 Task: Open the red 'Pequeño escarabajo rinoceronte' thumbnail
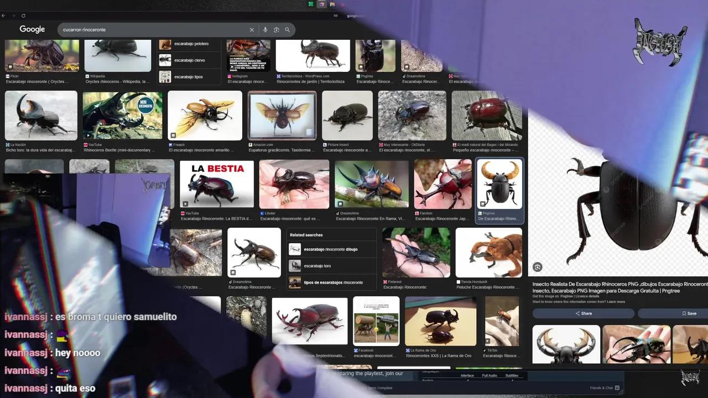click(487, 116)
